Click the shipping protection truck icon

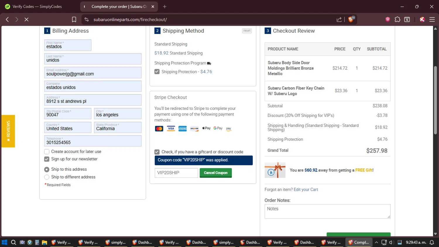pyautogui.click(x=209, y=63)
